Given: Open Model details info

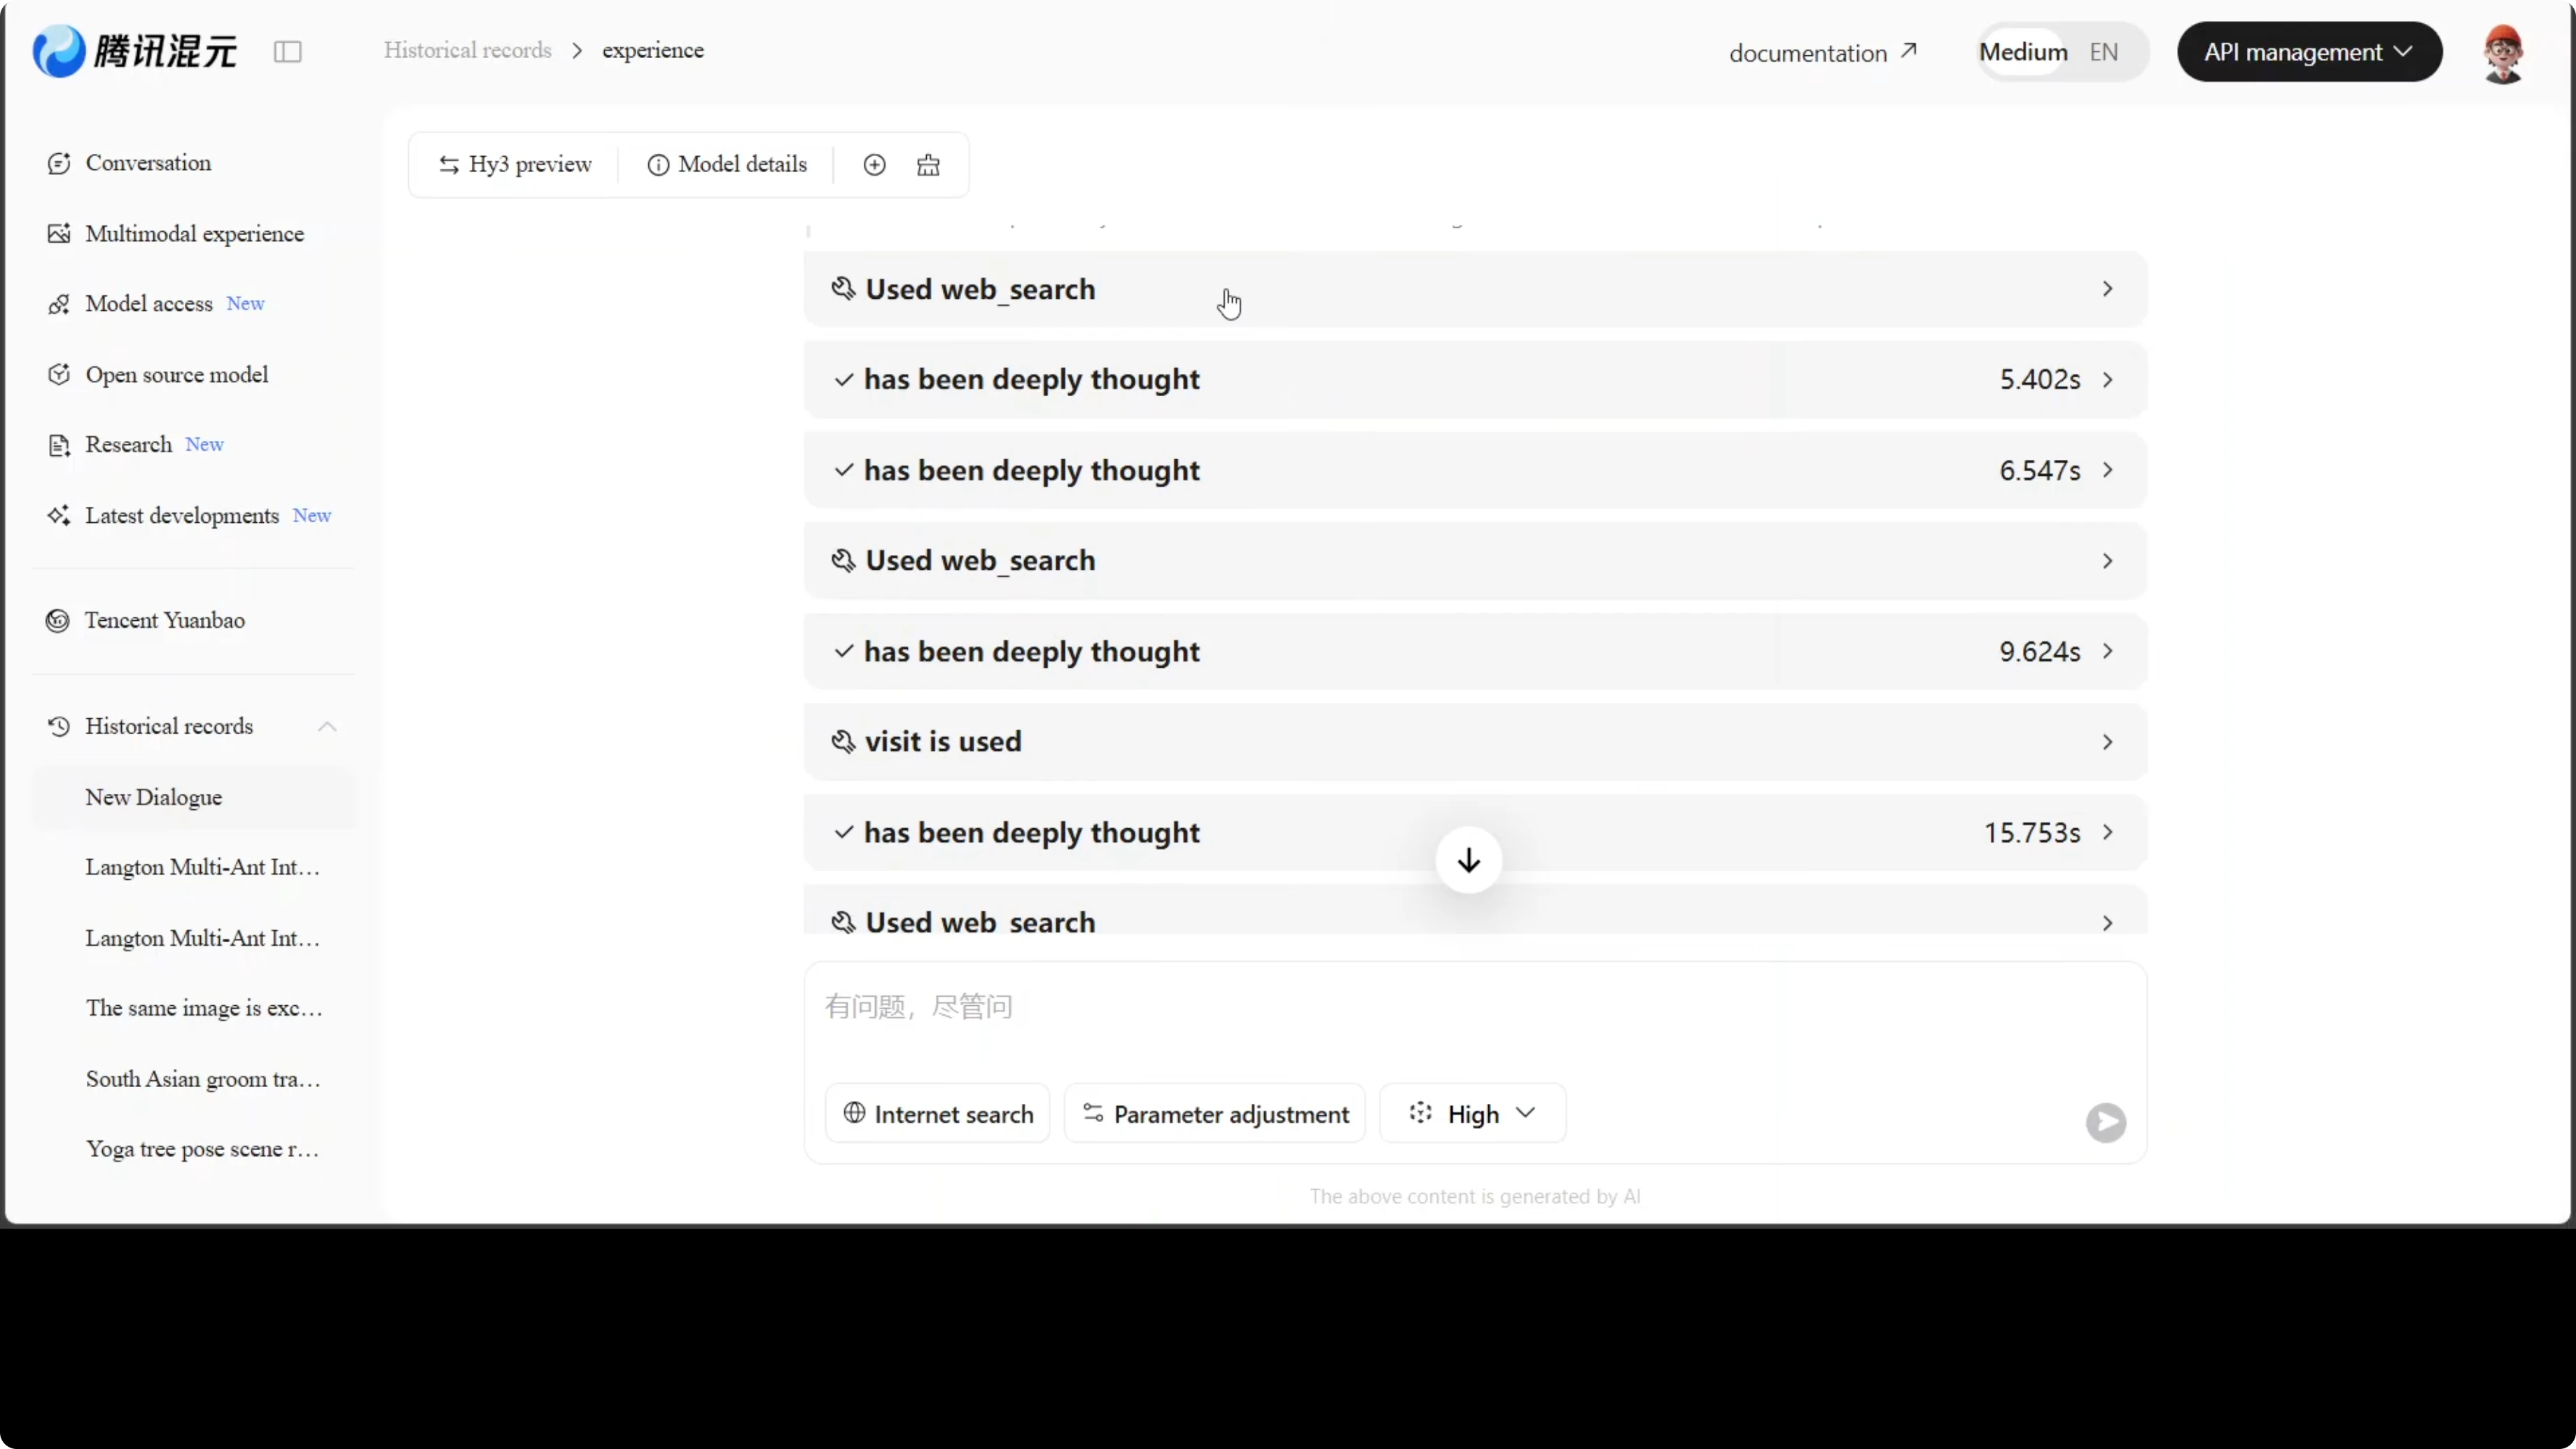Looking at the screenshot, I should (x=727, y=165).
